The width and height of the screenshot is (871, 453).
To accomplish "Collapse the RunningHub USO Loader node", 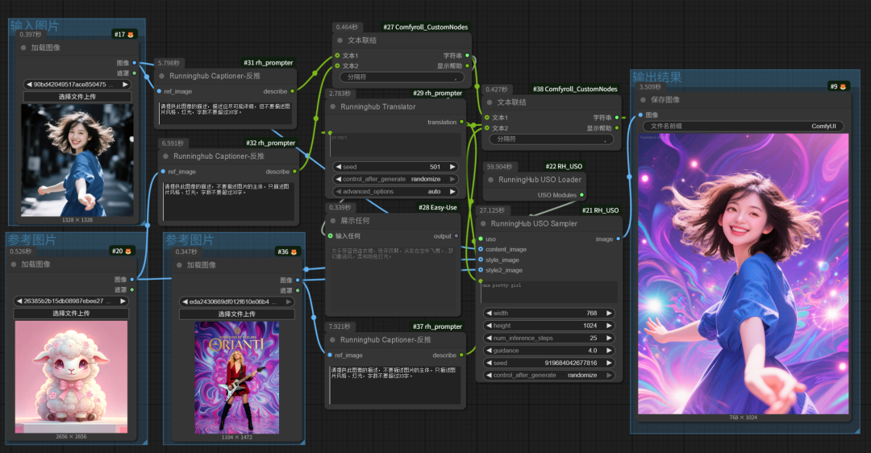I will coord(490,180).
